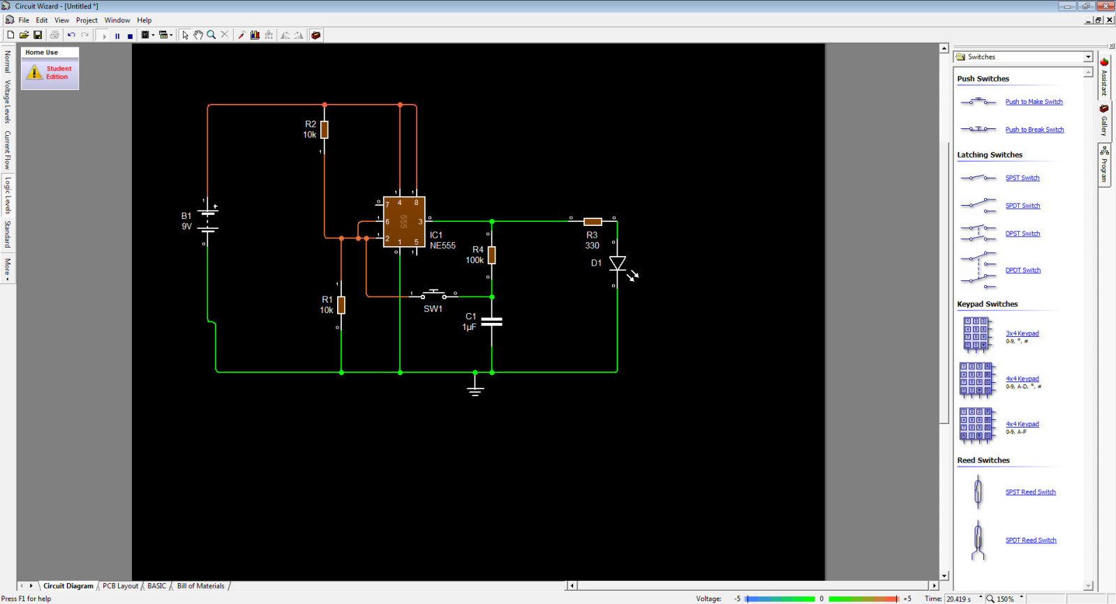Click the Push to Break Switch link
Image resolution: width=1116 pixels, height=604 pixels.
(x=1034, y=130)
